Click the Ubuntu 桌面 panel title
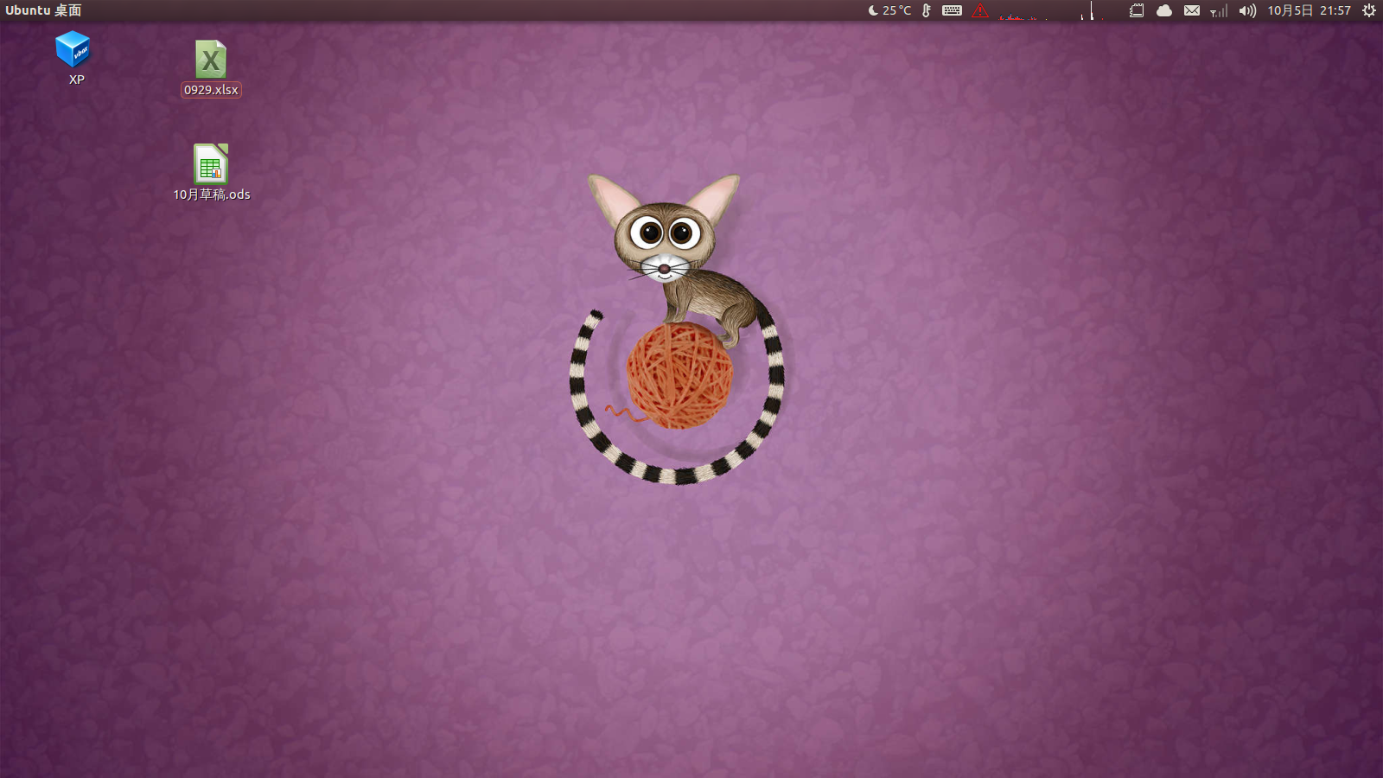Image resolution: width=1383 pixels, height=778 pixels. [43, 10]
